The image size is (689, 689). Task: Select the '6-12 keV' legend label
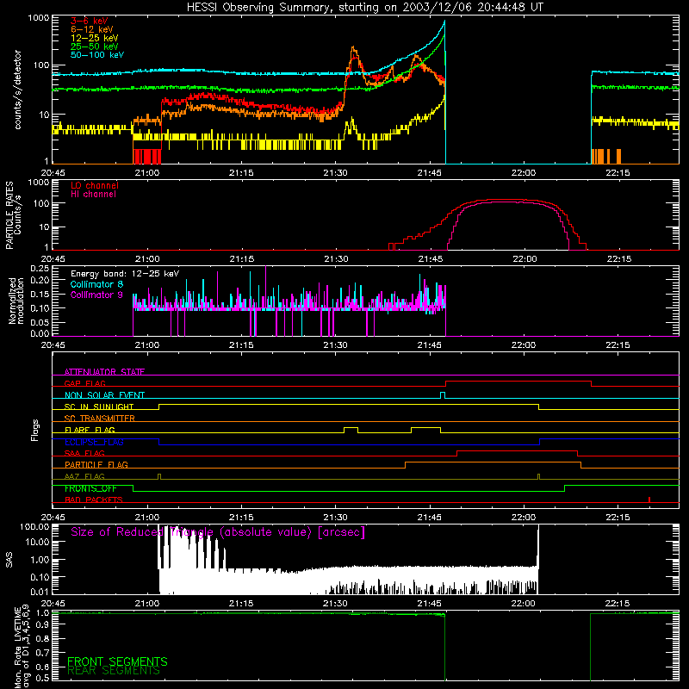[92, 29]
